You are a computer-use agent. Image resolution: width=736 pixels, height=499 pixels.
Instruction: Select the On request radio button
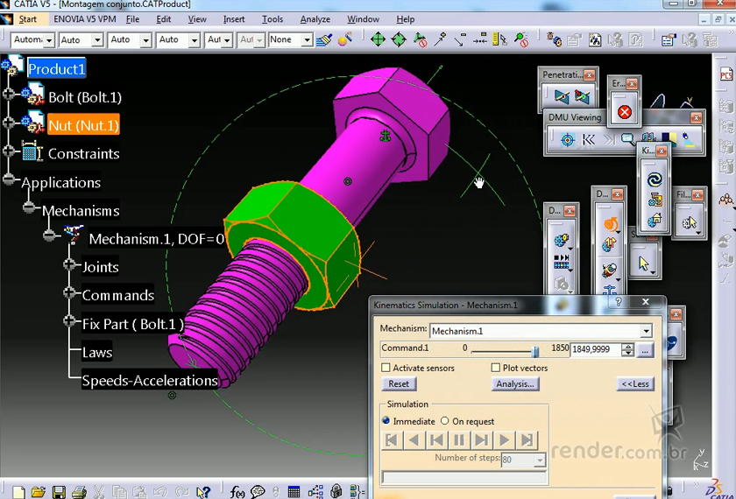(444, 421)
